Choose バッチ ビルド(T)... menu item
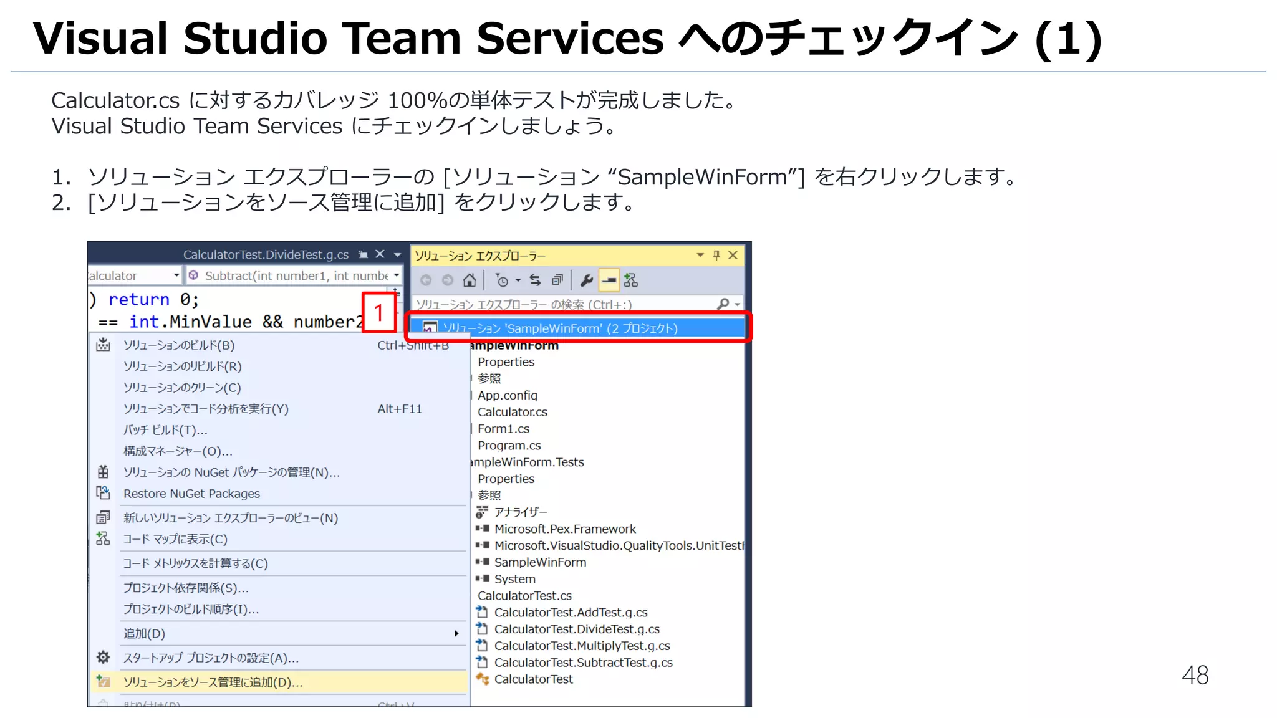The height and width of the screenshot is (718, 1277). pos(279,430)
